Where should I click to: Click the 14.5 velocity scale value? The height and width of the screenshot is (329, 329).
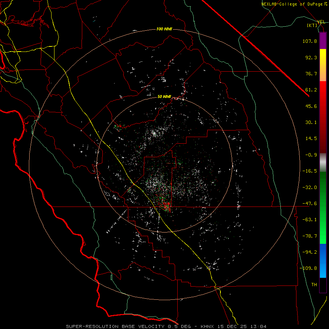[311, 139]
